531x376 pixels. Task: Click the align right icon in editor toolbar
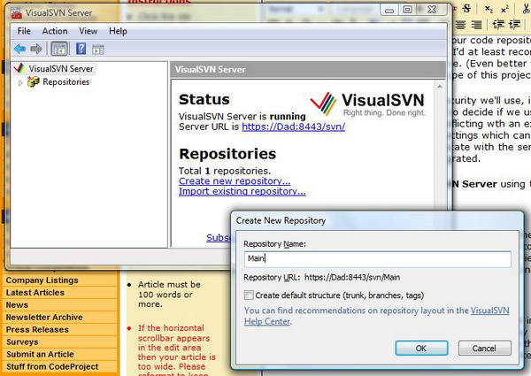(x=476, y=25)
